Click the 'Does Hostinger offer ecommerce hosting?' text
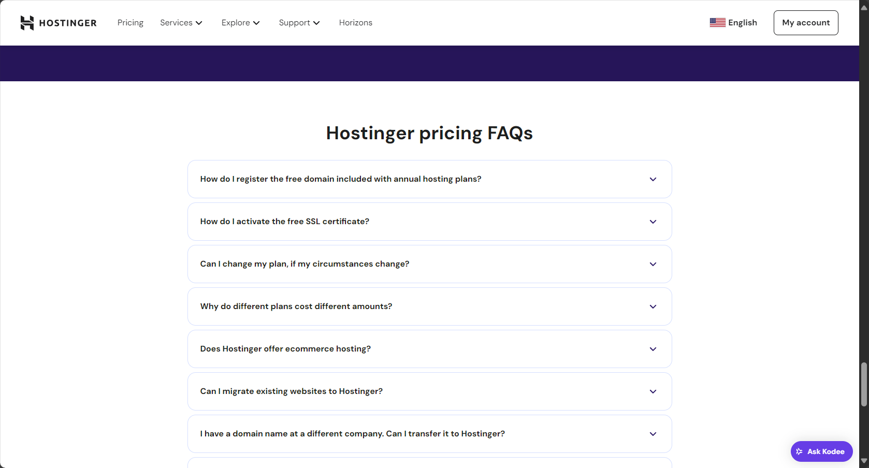 click(x=285, y=349)
